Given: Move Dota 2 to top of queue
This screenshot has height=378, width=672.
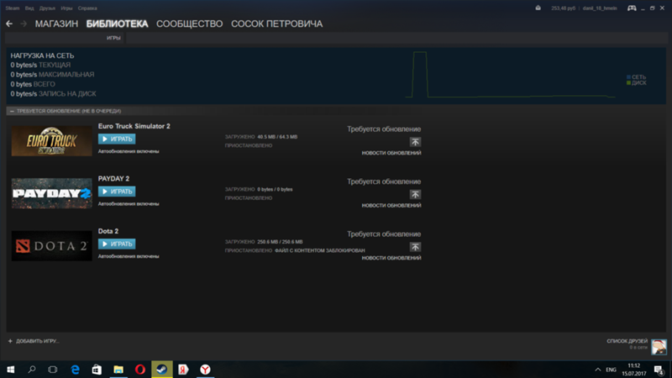Looking at the screenshot, I should (415, 247).
